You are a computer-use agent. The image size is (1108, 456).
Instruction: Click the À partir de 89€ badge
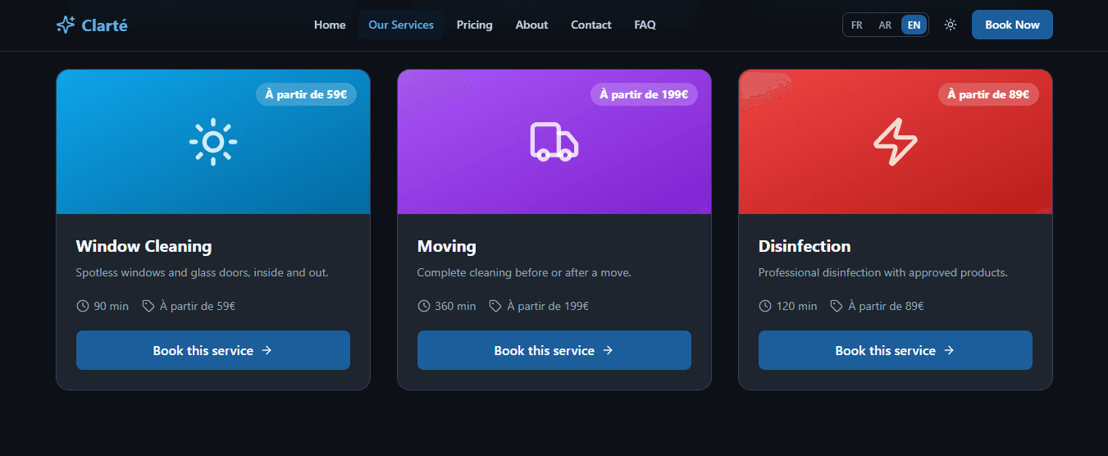tap(988, 94)
